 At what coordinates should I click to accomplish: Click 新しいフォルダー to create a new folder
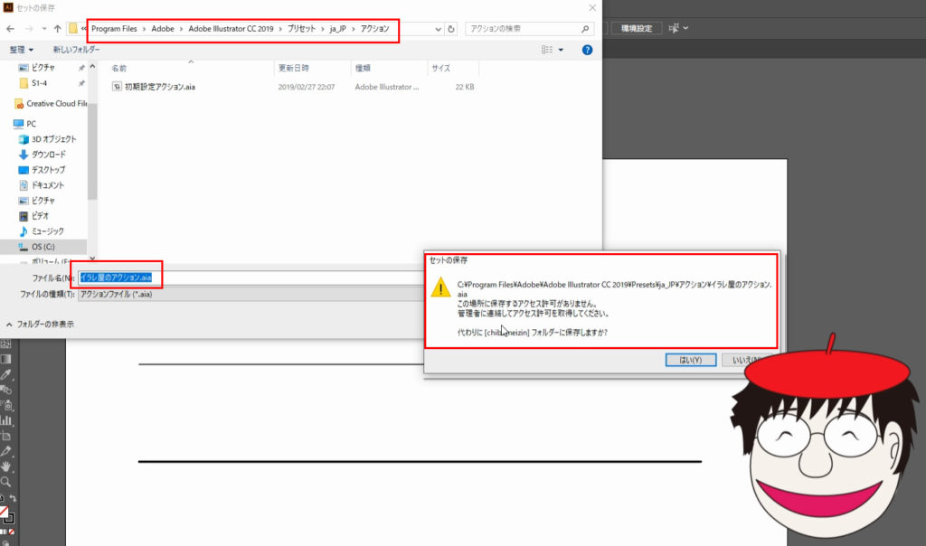[x=76, y=50]
